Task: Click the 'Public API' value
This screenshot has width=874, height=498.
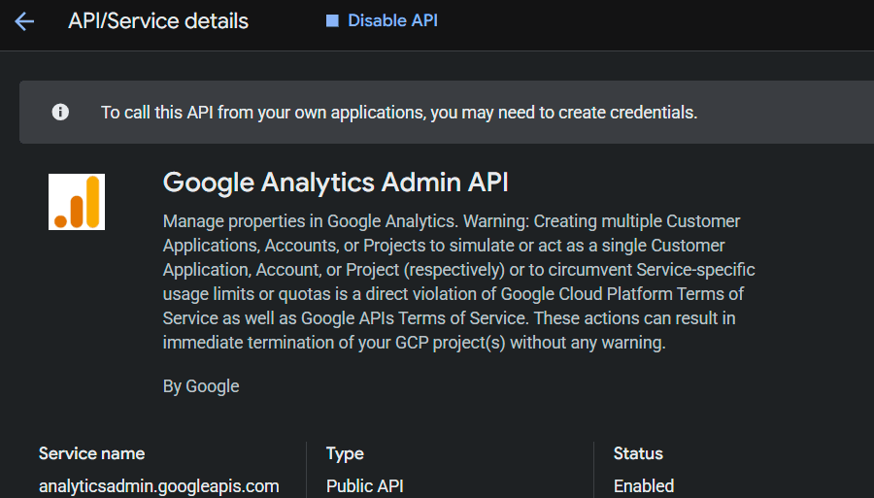Action: coord(364,486)
